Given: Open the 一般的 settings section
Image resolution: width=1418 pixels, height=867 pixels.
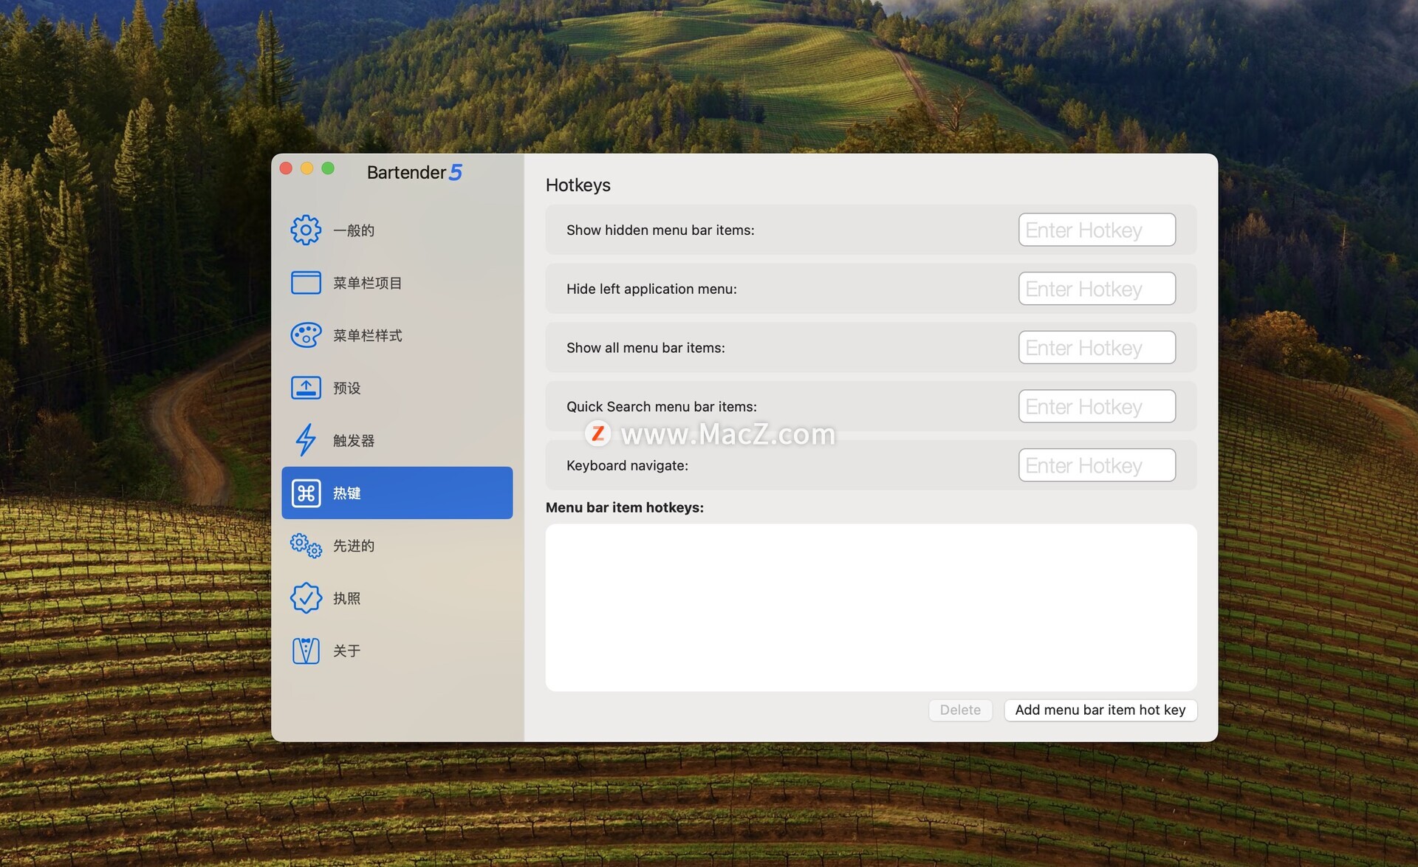Looking at the screenshot, I should coord(397,230).
